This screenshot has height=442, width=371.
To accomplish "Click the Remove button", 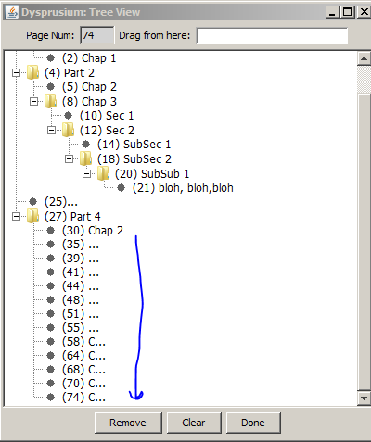I will click(128, 423).
